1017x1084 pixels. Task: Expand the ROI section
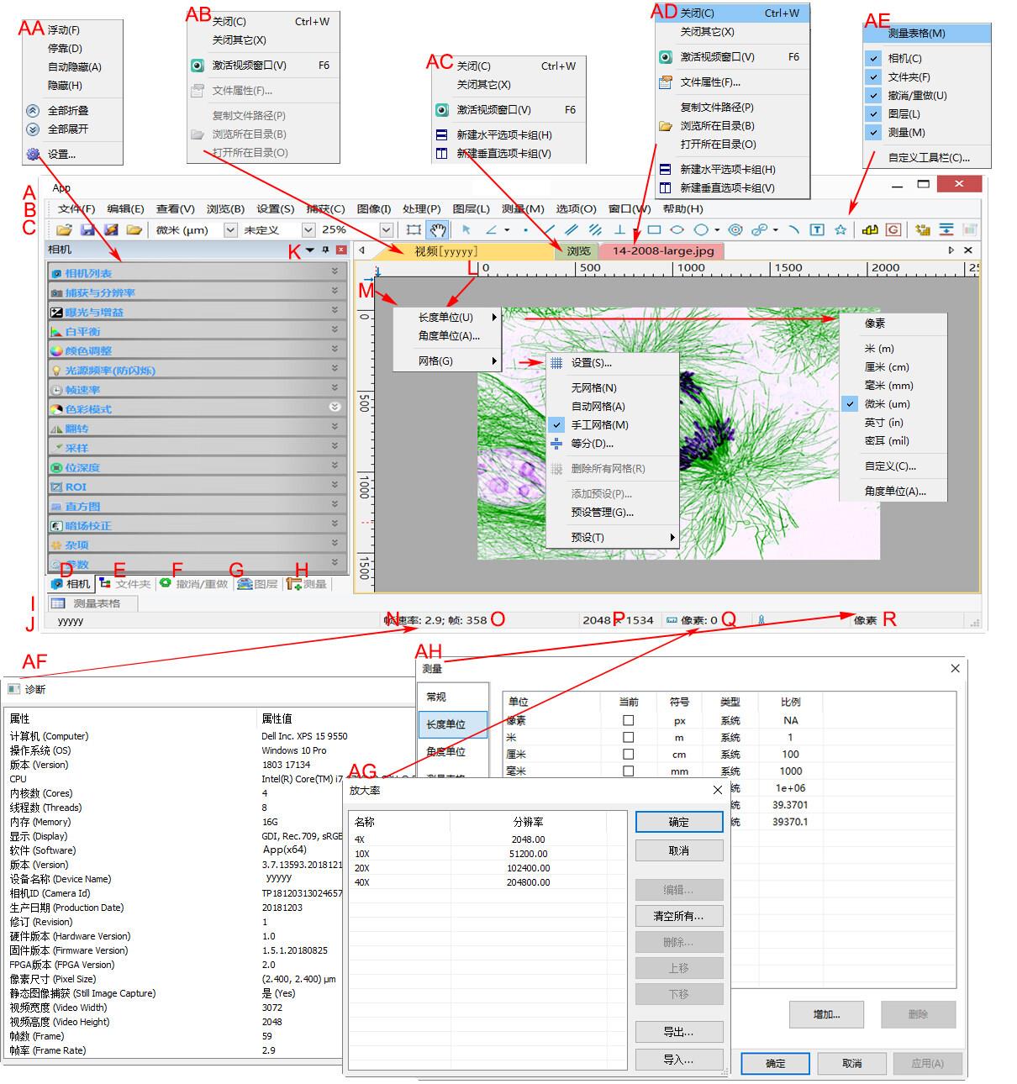[x=197, y=486]
